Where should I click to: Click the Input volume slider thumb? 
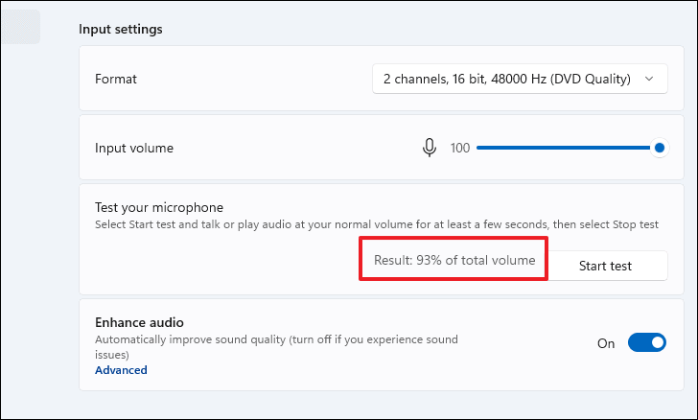click(660, 148)
